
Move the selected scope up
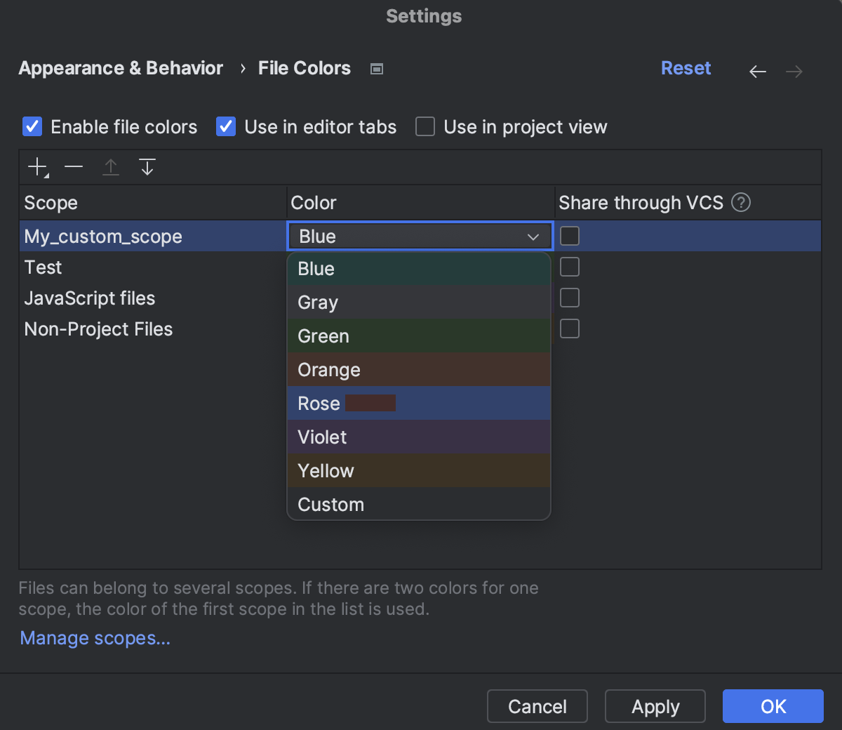pyautogui.click(x=110, y=166)
